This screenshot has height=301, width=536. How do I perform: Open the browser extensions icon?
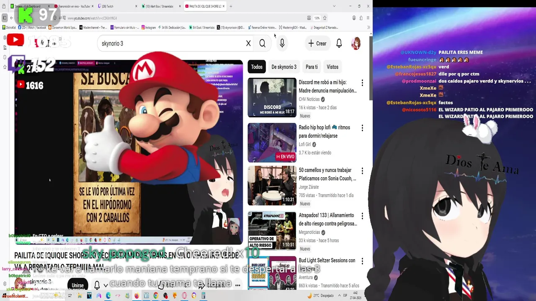point(361,18)
